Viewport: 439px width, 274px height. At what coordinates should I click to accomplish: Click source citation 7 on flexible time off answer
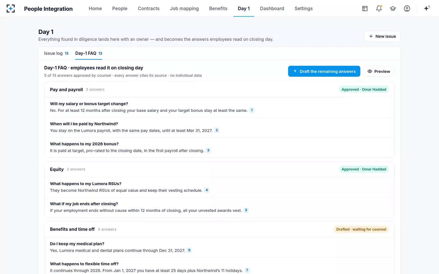tap(247, 270)
